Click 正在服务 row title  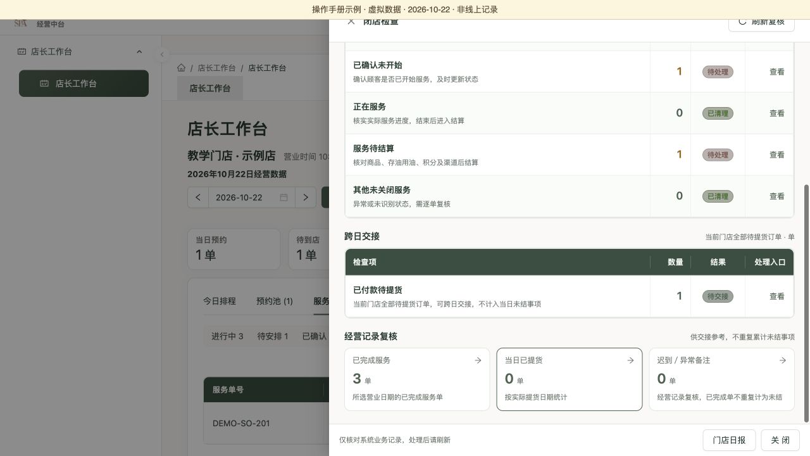[x=370, y=107]
